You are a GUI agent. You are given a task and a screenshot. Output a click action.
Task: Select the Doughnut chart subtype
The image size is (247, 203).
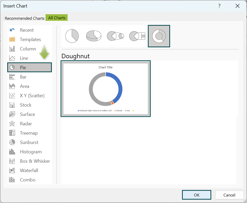click(x=159, y=36)
